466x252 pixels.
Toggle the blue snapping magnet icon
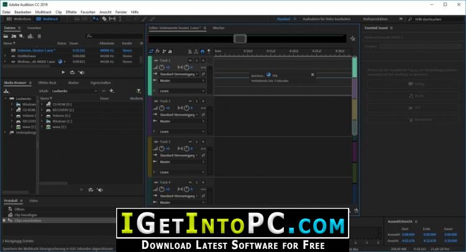point(203,52)
